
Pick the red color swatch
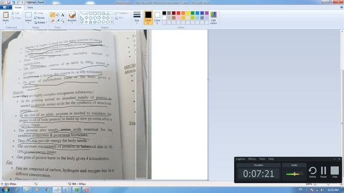(178, 13)
